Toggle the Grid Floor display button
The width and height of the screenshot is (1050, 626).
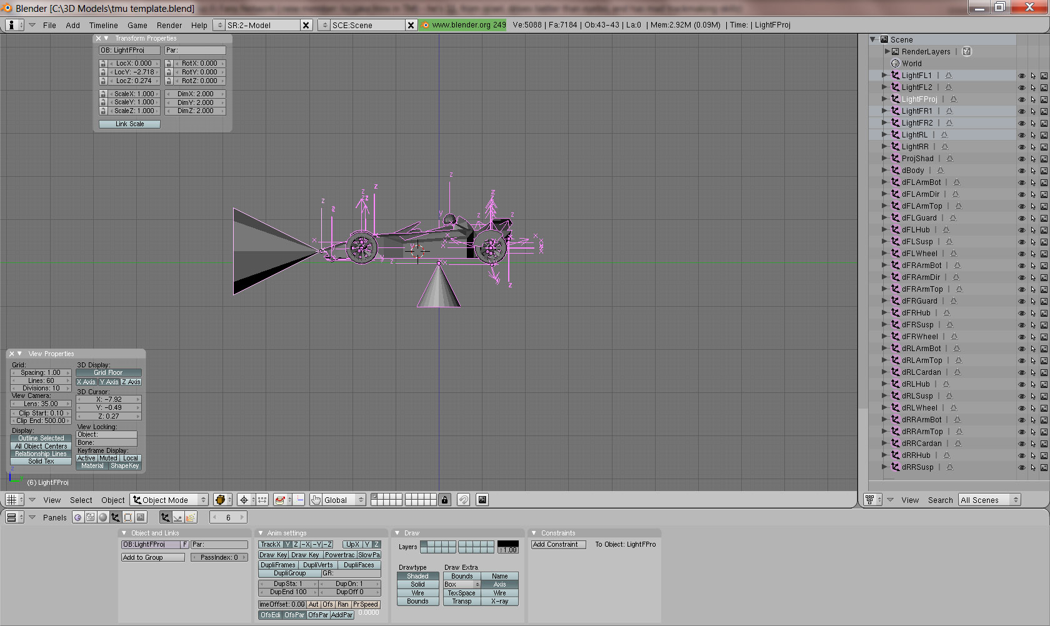108,373
